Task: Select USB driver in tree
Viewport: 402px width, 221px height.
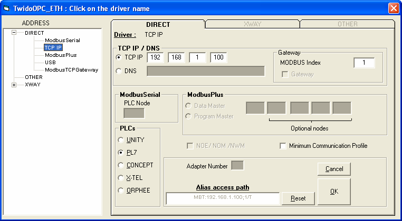Action: click(x=50, y=63)
